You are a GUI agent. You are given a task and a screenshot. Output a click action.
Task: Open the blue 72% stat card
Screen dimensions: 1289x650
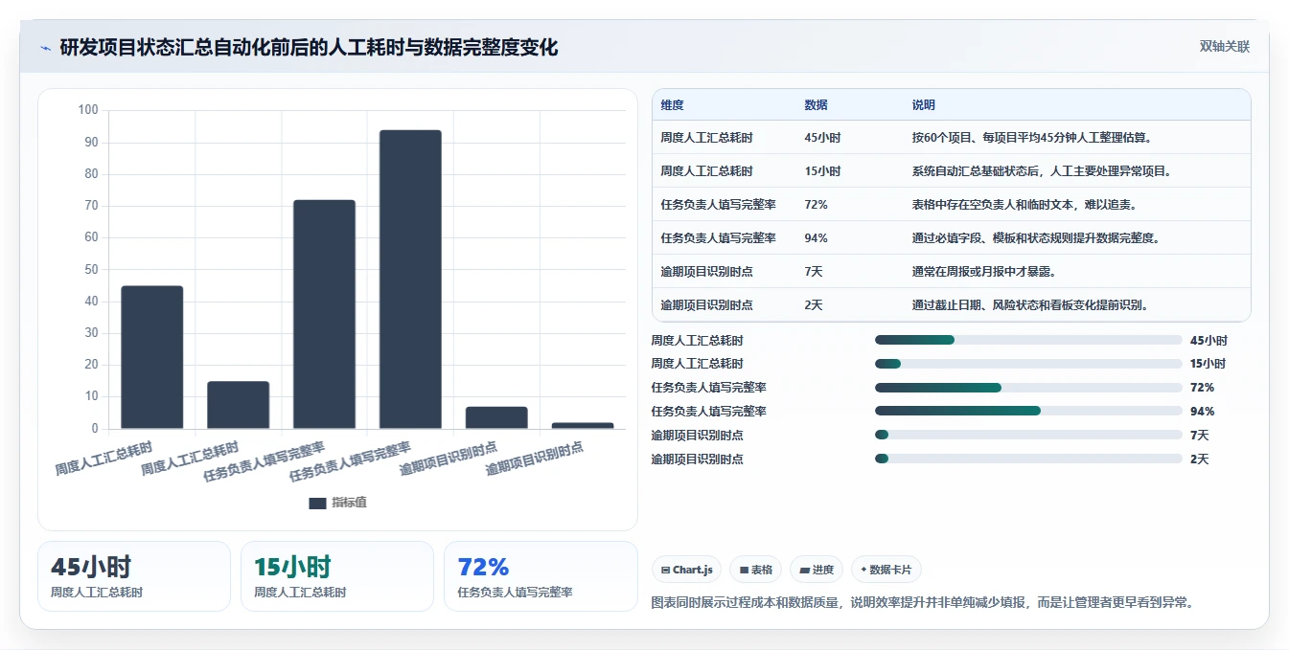[541, 576]
